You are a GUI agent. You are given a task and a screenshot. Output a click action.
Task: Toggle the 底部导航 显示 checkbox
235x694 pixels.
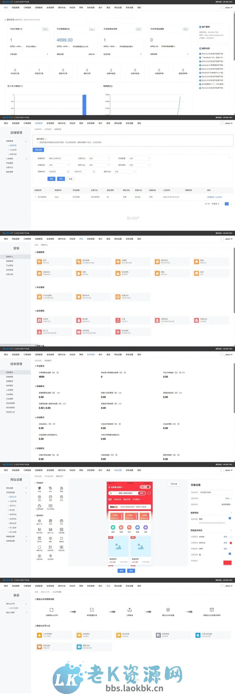click(230, 518)
